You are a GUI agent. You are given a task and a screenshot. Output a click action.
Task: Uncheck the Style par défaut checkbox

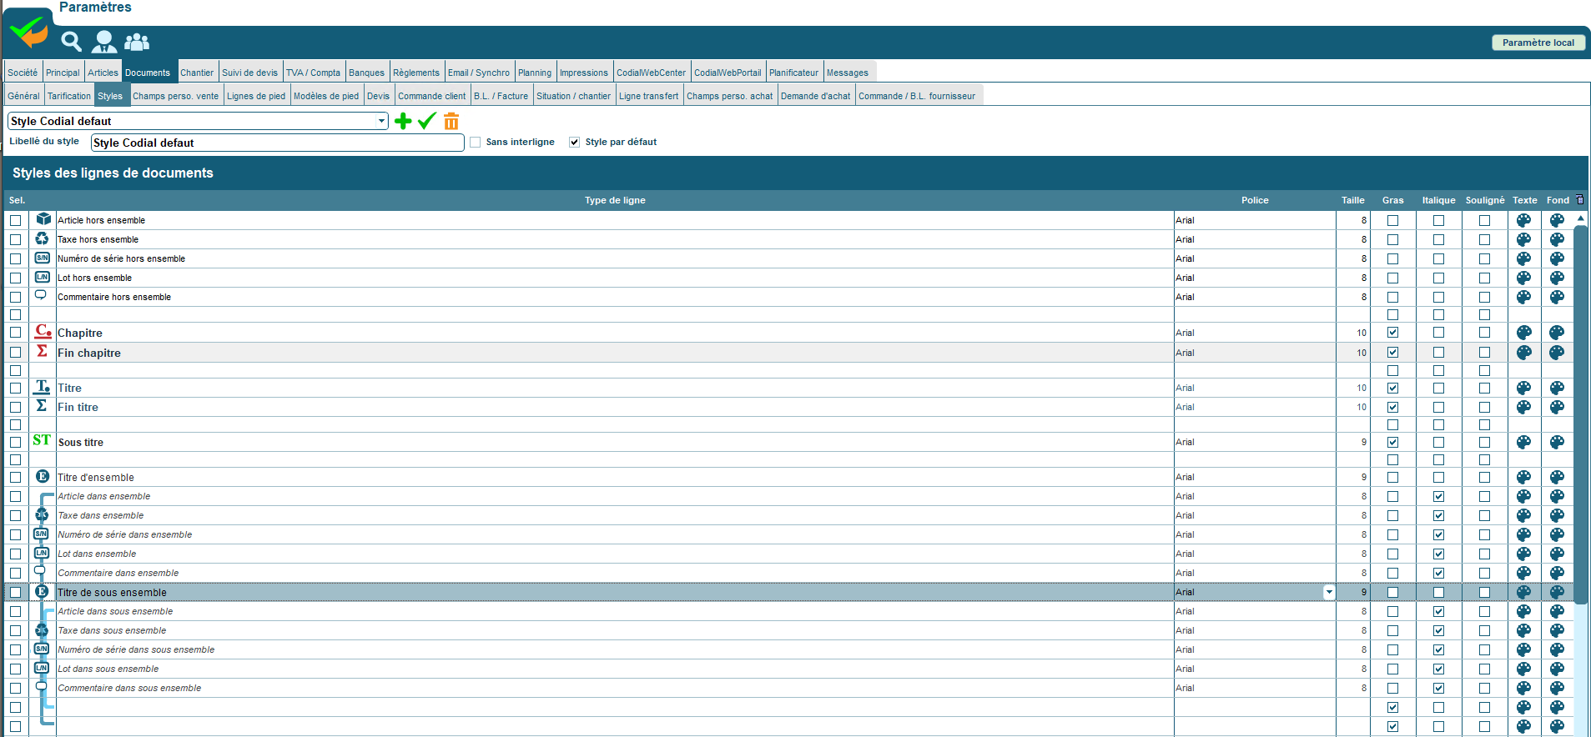pyautogui.click(x=574, y=143)
